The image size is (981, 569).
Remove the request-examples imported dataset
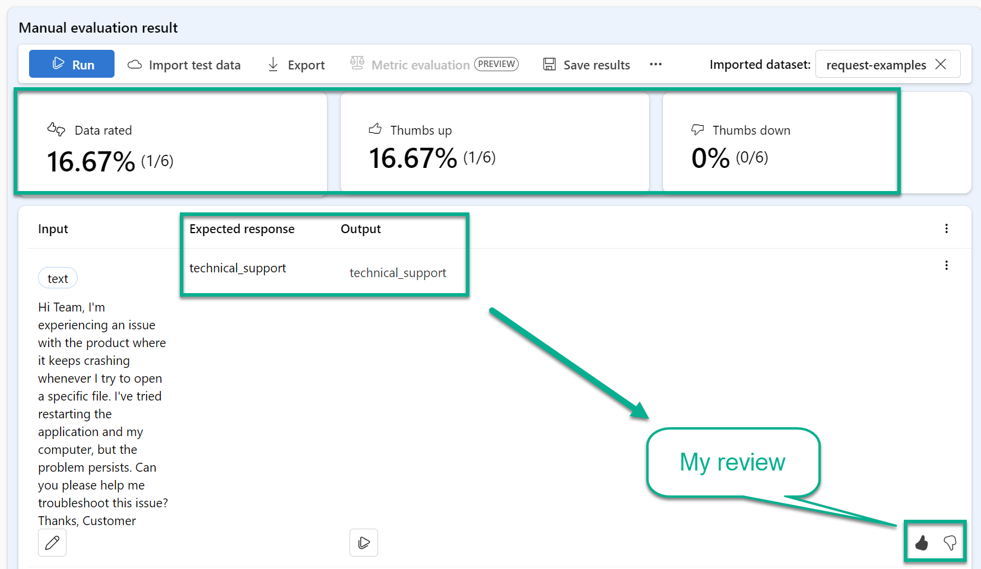(x=941, y=64)
